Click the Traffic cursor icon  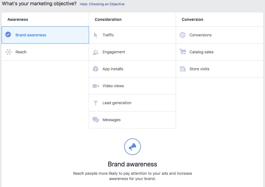(x=96, y=35)
